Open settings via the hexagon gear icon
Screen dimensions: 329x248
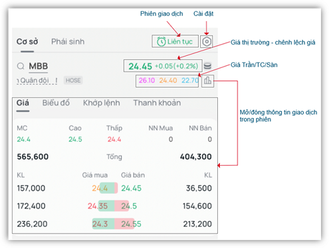click(x=207, y=41)
